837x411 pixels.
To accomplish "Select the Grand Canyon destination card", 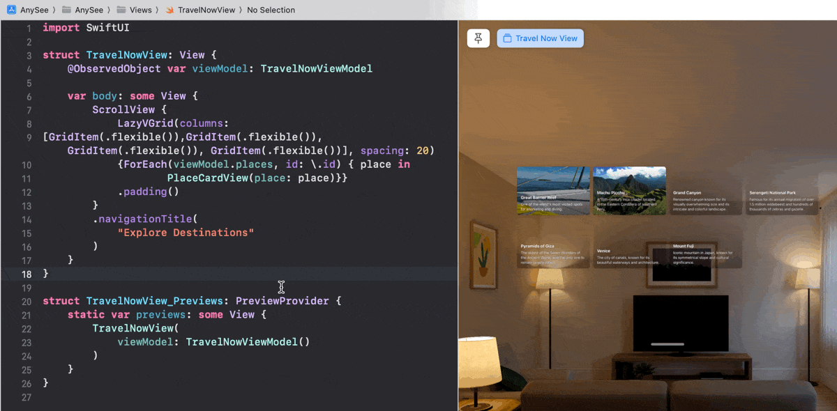I will pyautogui.click(x=705, y=200).
